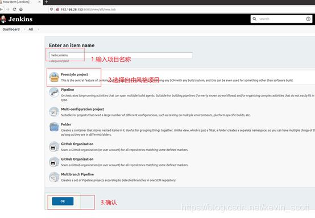Select the Freestyle project icon
Screen dimensions: 315x218
click(54, 77)
